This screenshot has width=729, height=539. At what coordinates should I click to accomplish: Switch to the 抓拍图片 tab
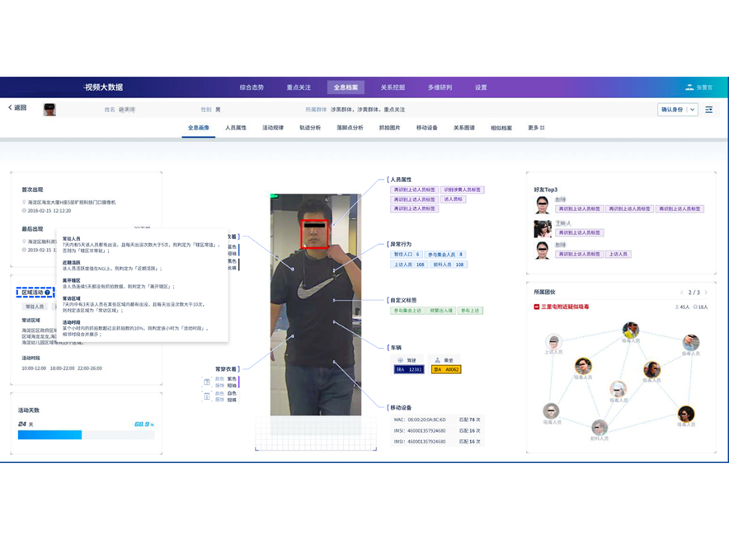click(x=389, y=128)
